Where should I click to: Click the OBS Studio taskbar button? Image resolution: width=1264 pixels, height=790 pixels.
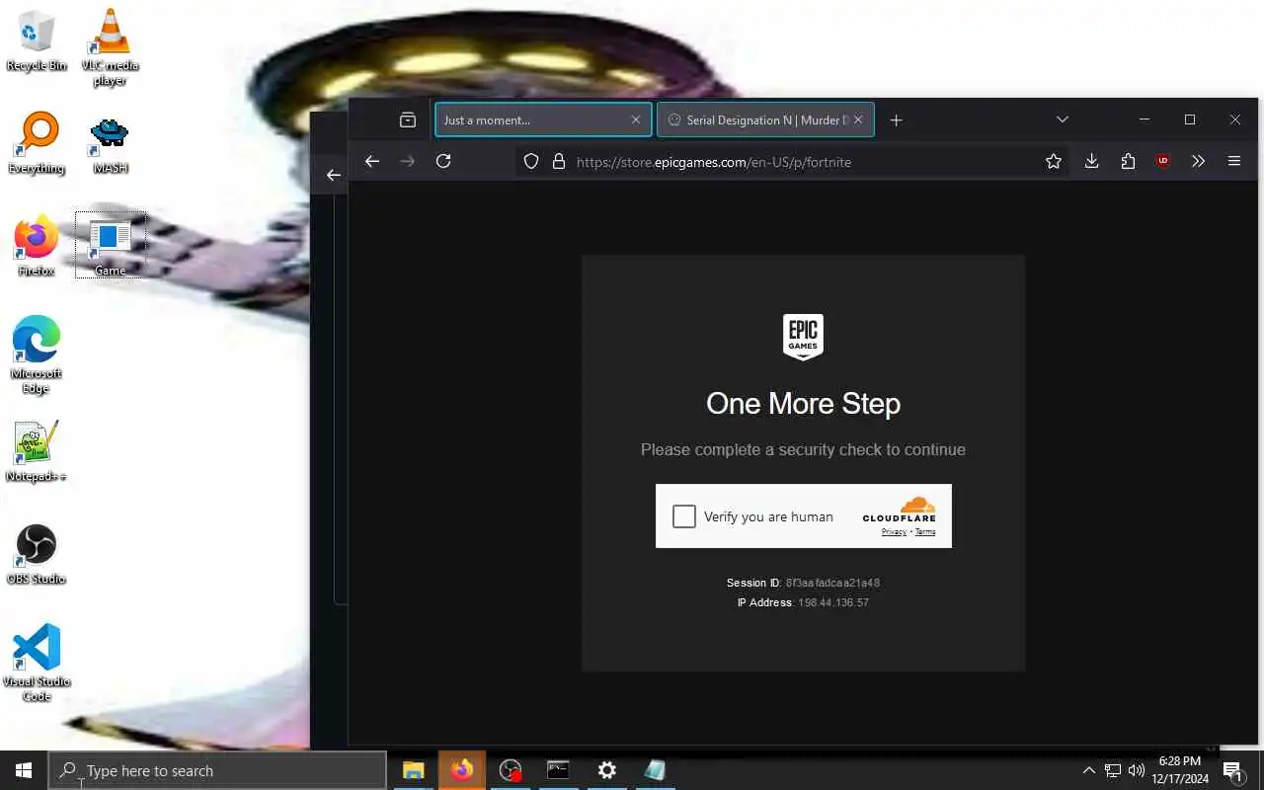coord(511,770)
